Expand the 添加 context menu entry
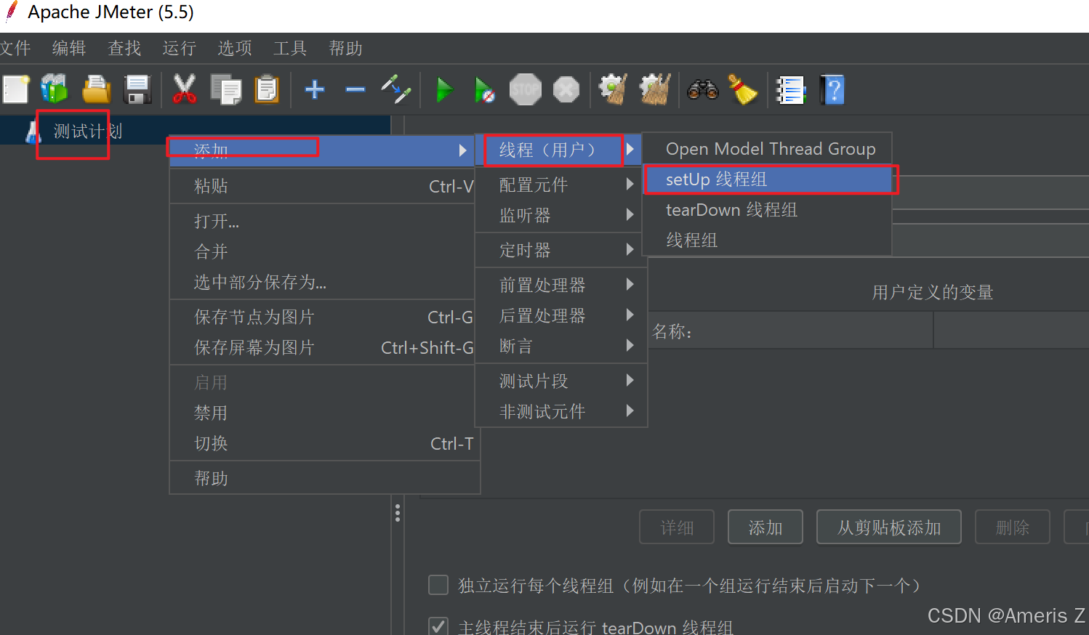1089x635 pixels. [x=323, y=150]
